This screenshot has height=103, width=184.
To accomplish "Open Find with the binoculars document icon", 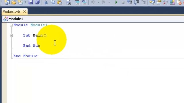I will tap(69, 2).
